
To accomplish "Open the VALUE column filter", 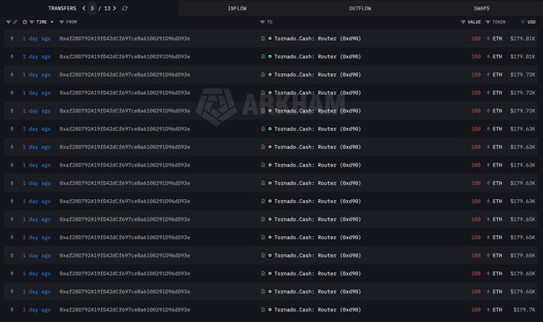I will [x=463, y=22].
